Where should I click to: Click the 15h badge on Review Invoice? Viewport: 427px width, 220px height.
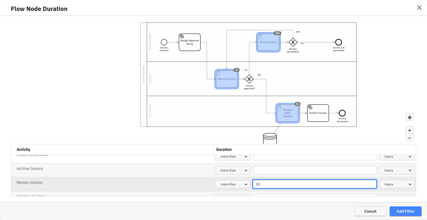coord(277,33)
